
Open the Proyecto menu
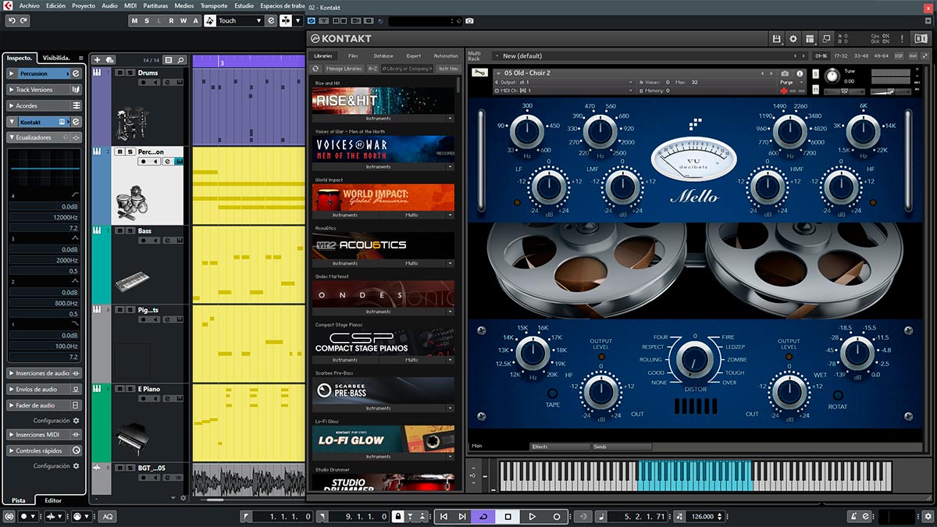pyautogui.click(x=84, y=5)
